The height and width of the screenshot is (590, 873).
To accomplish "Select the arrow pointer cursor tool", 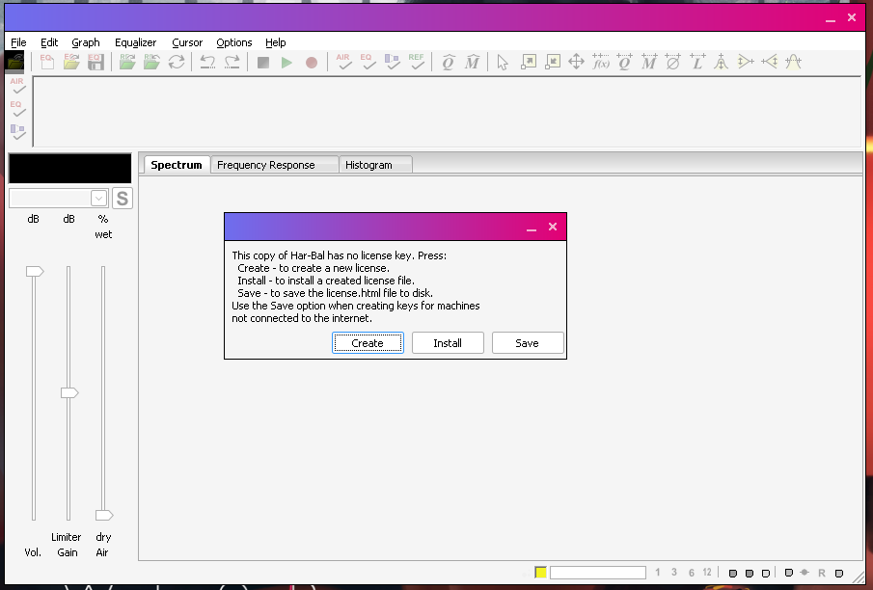I will (503, 62).
